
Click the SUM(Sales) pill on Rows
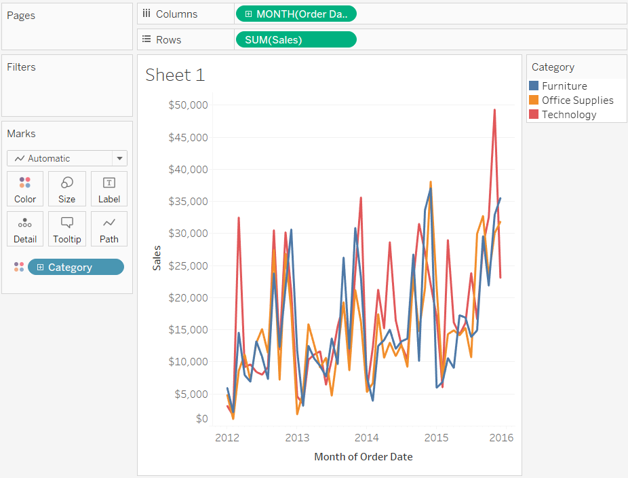(296, 39)
